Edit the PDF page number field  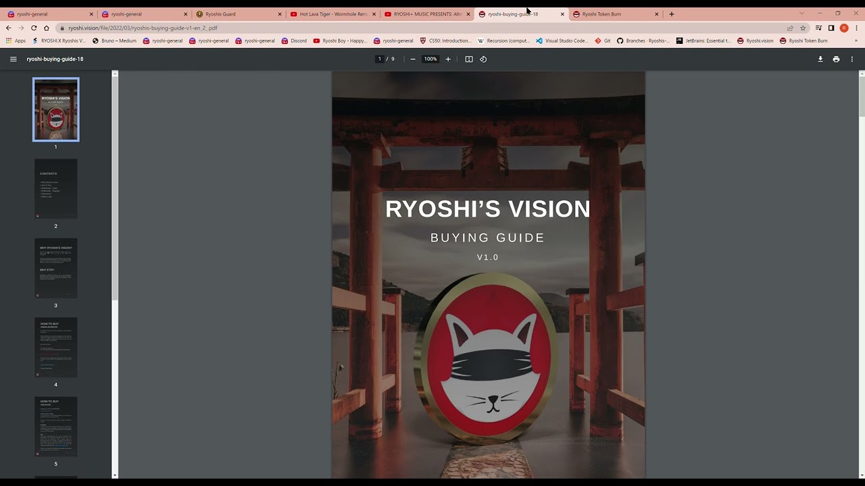pyautogui.click(x=379, y=59)
